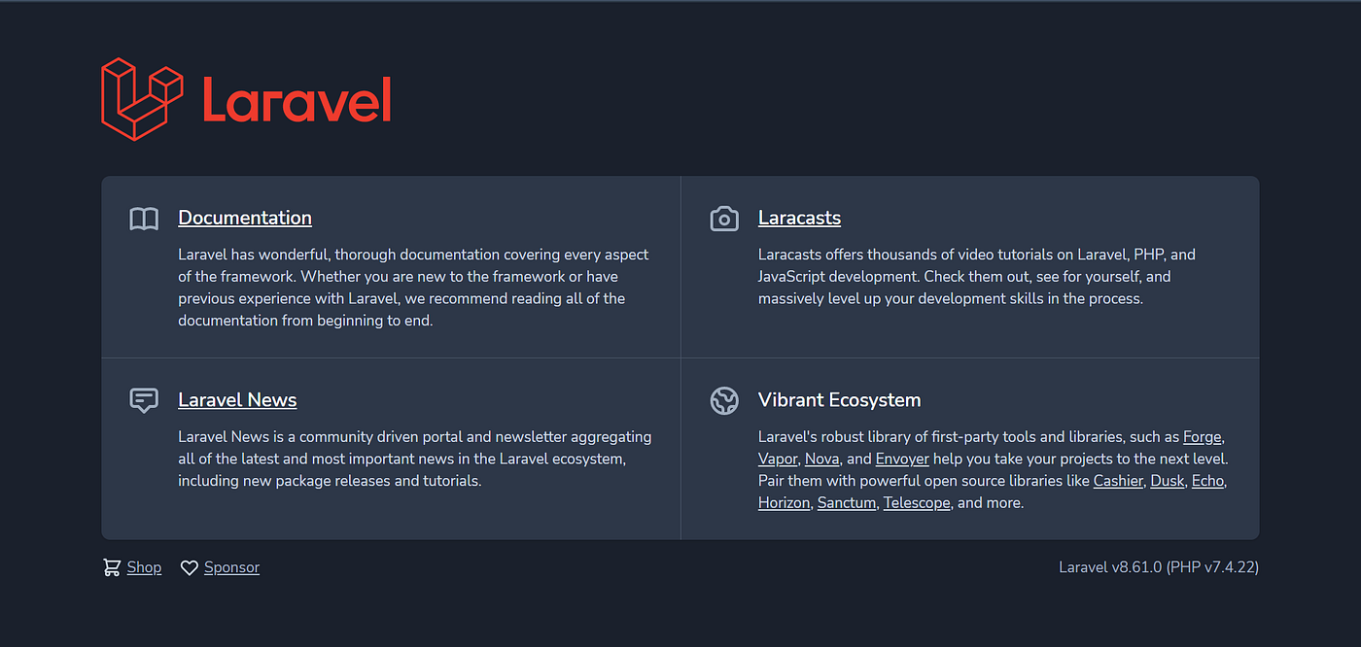The width and height of the screenshot is (1361, 647).
Task: Open the Cashier link
Action: [x=1118, y=481]
